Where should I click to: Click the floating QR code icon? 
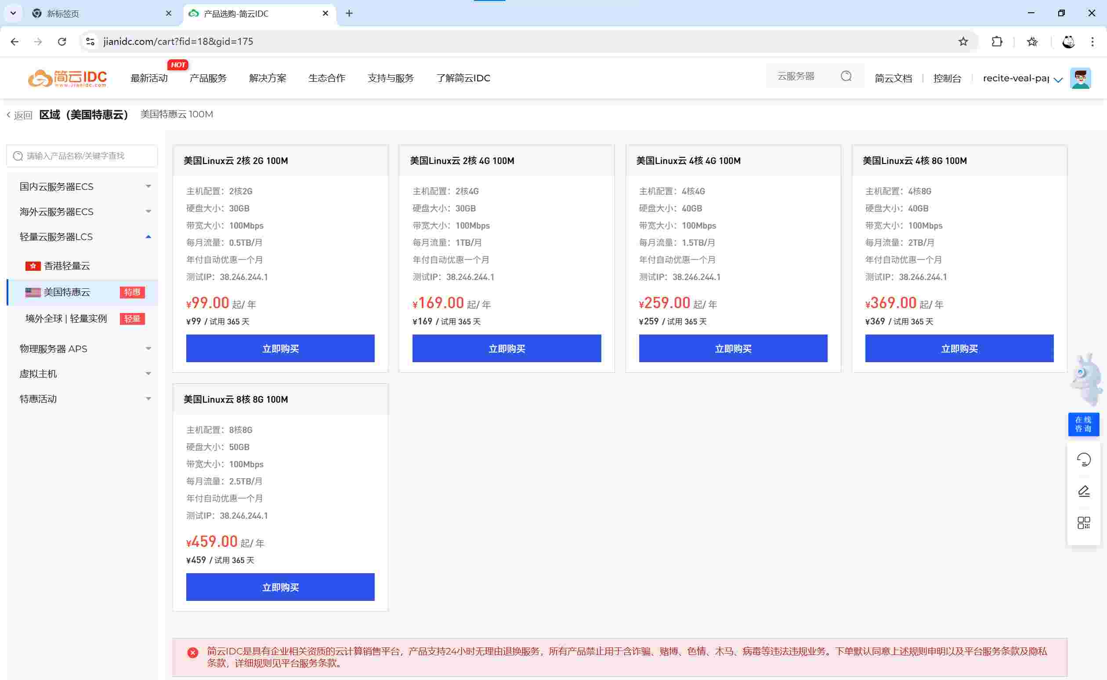tap(1083, 523)
